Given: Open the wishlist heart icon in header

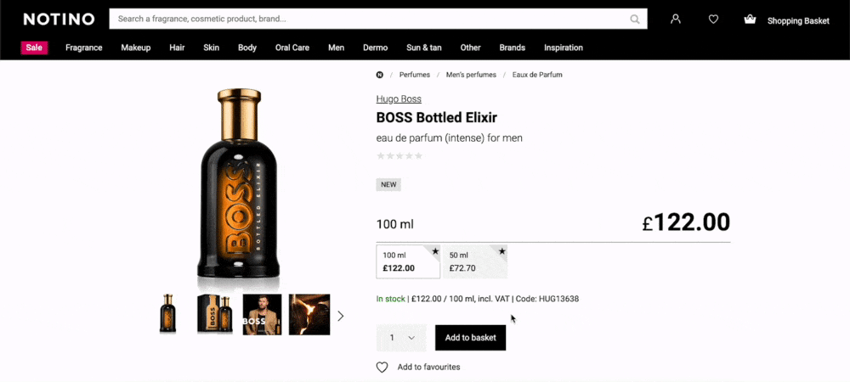Looking at the screenshot, I should pos(713,19).
